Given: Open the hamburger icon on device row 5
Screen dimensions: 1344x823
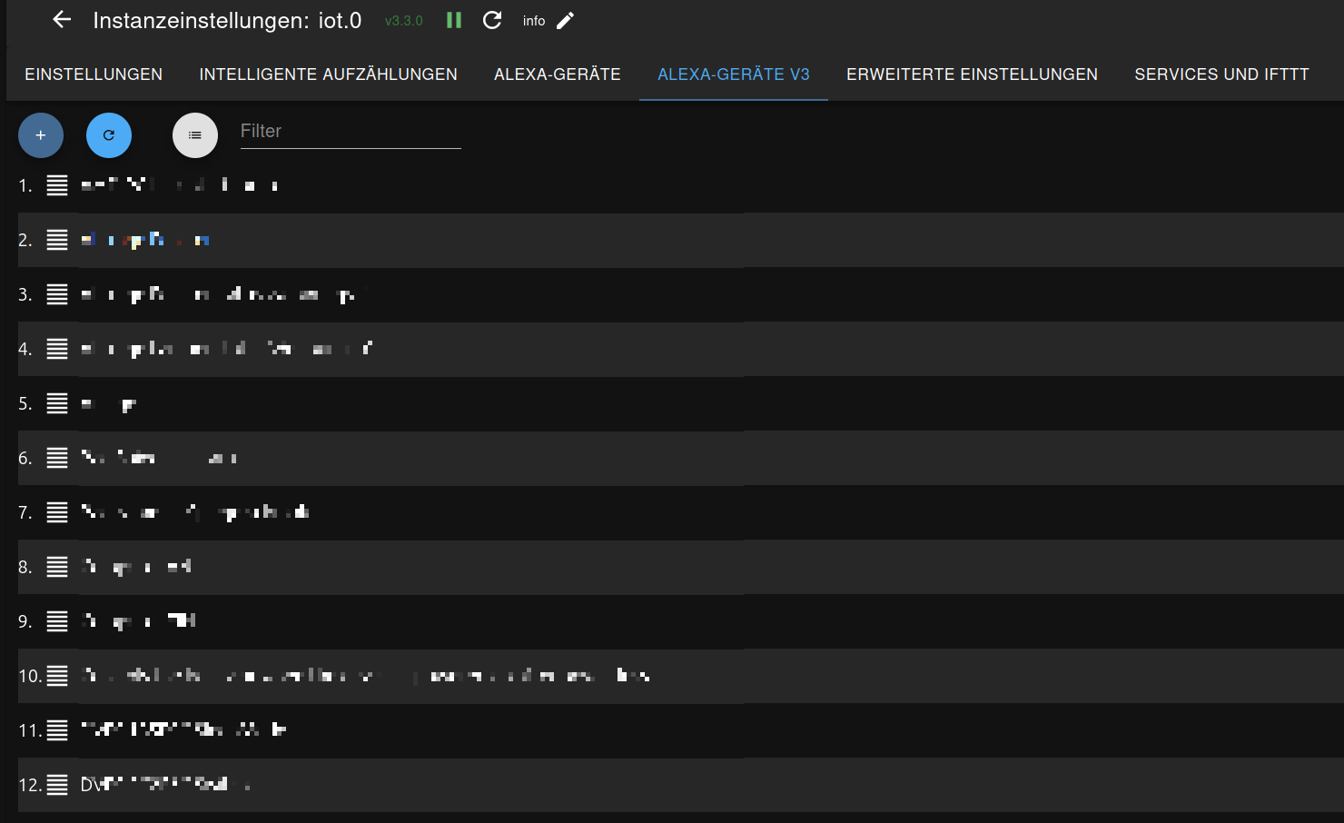Looking at the screenshot, I should [57, 403].
